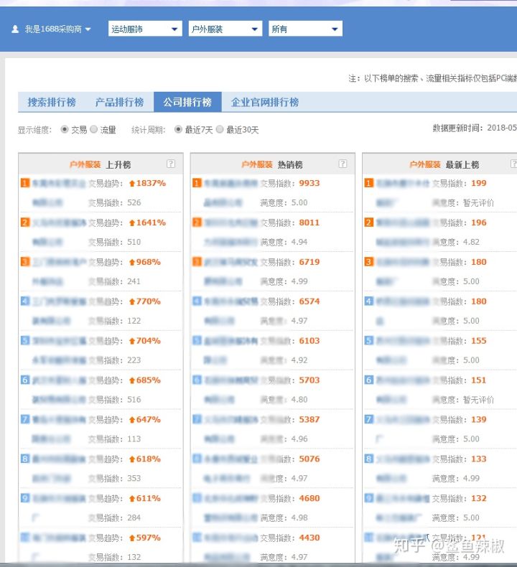
Task: Click rank 3 badge in 最新上榜 list
Action: pyautogui.click(x=368, y=262)
